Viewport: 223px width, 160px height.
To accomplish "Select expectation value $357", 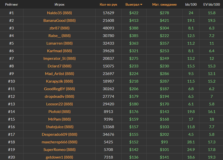I will tap(164, 43).
